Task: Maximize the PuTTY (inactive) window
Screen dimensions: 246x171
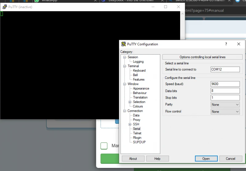Action: (x=165, y=7)
